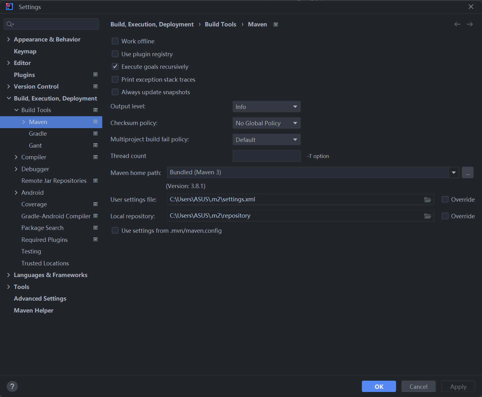The width and height of the screenshot is (482, 397).
Task: Click the project-level icon next to Compiler
Action: (x=96, y=157)
